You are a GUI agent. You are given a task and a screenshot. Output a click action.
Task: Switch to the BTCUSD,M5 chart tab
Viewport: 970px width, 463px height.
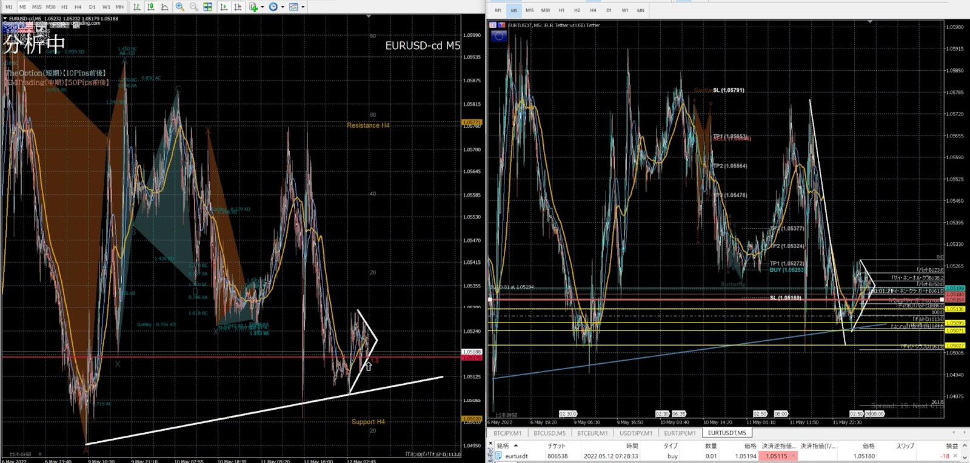[549, 433]
